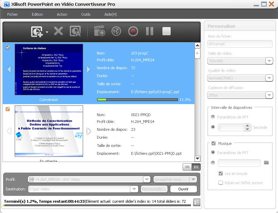
Task: Expand the Enregistrer sous dropdown arrow
Action: pos(193,179)
